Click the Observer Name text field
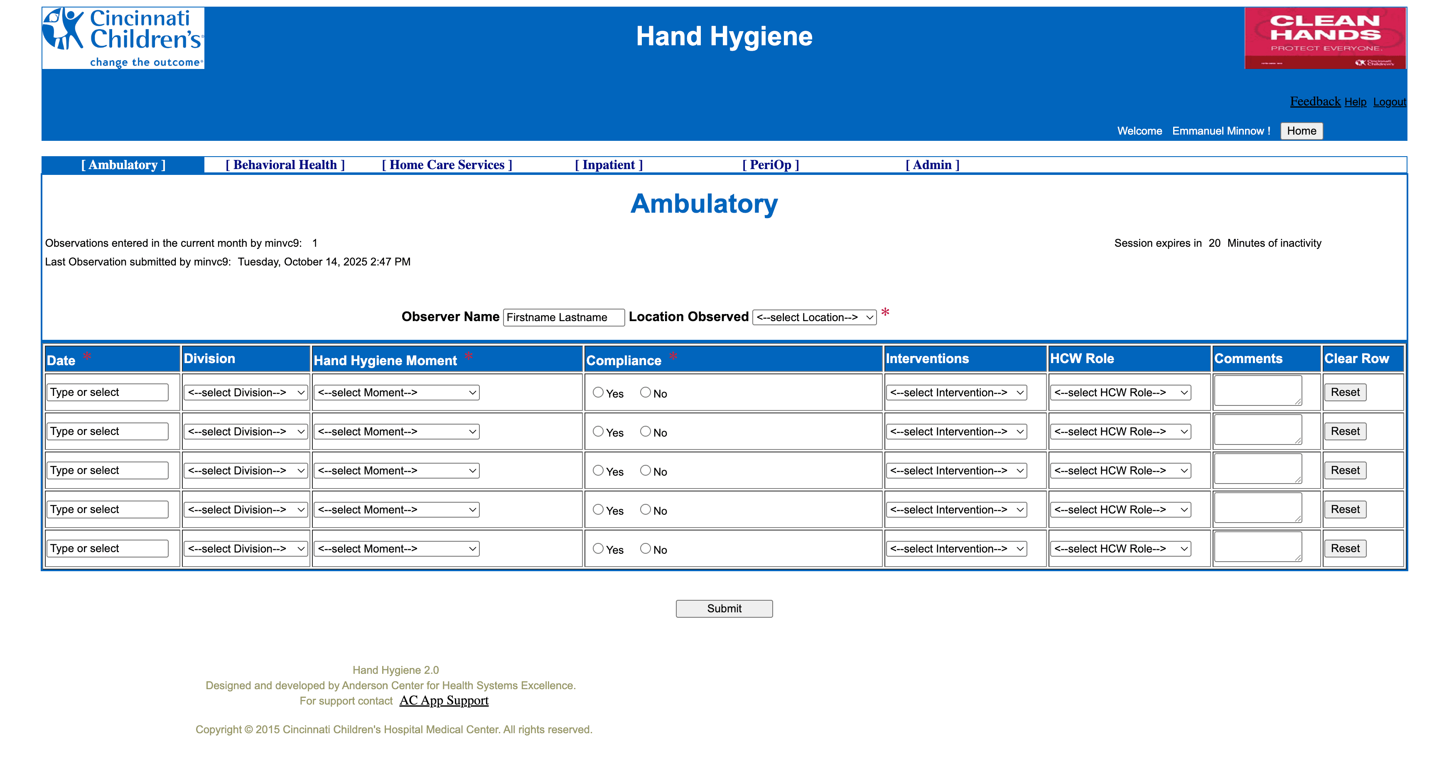Image resolution: width=1449 pixels, height=776 pixels. [x=564, y=318]
